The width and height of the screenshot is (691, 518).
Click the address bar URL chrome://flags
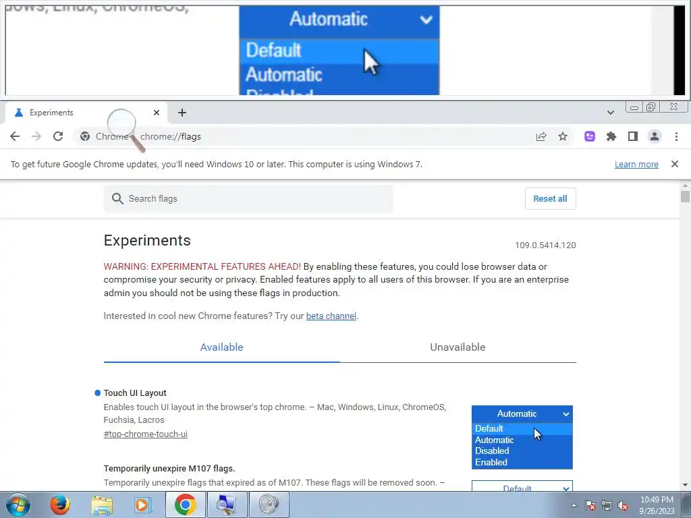tap(171, 136)
